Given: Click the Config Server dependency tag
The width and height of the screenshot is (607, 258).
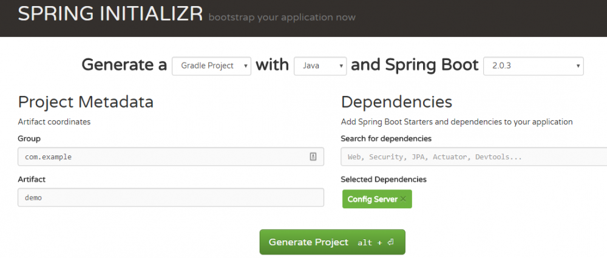Looking at the screenshot, I should pyautogui.click(x=377, y=199).
